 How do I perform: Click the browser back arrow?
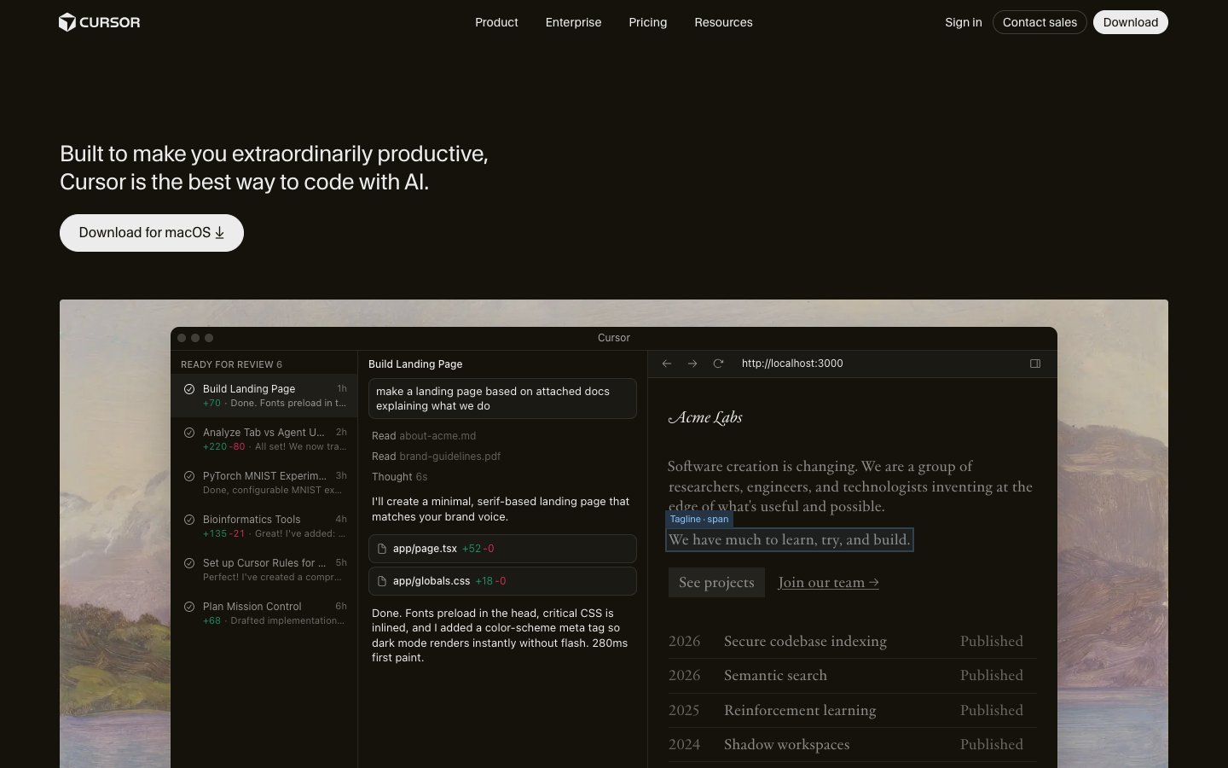click(x=667, y=364)
